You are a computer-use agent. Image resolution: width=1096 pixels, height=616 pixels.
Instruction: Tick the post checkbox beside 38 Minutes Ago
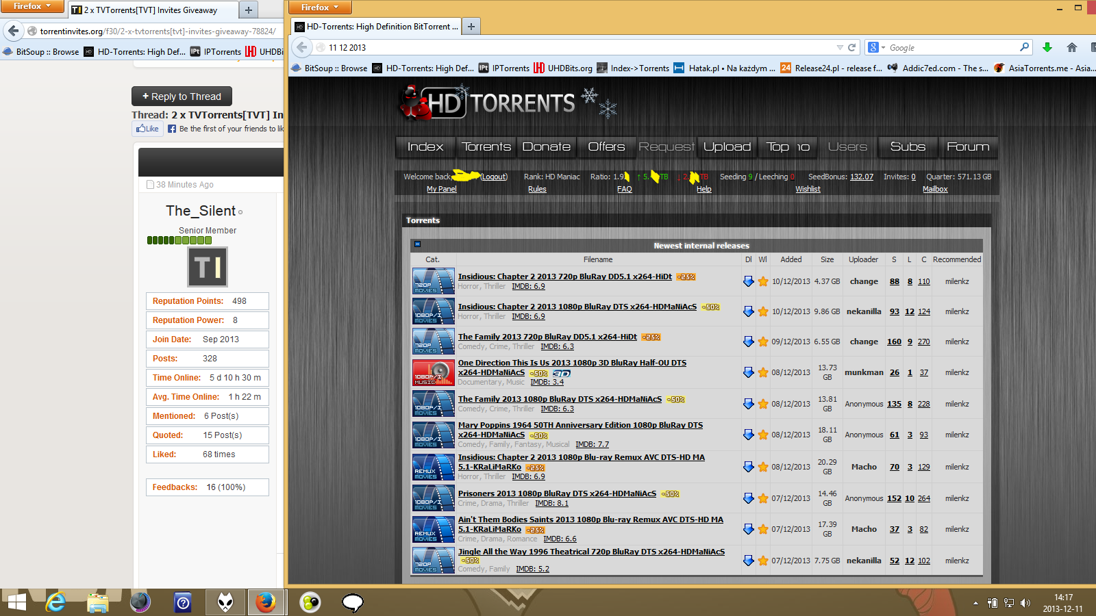click(x=151, y=184)
